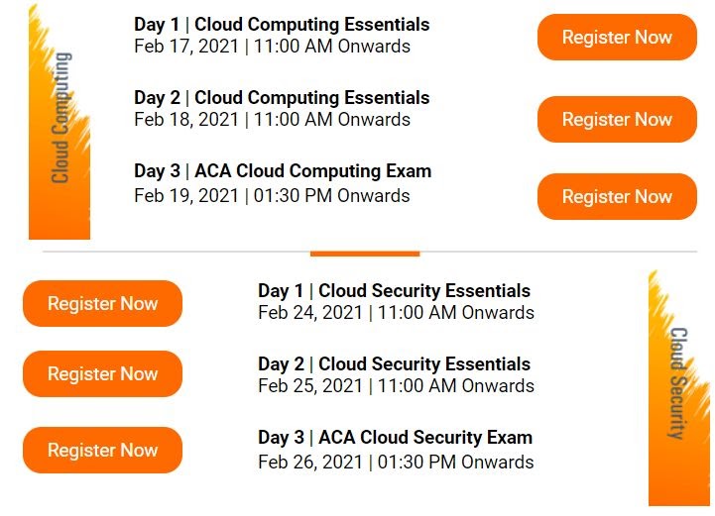Register for Day 1 Cloud Security Essentials
715x516 pixels.
click(102, 303)
